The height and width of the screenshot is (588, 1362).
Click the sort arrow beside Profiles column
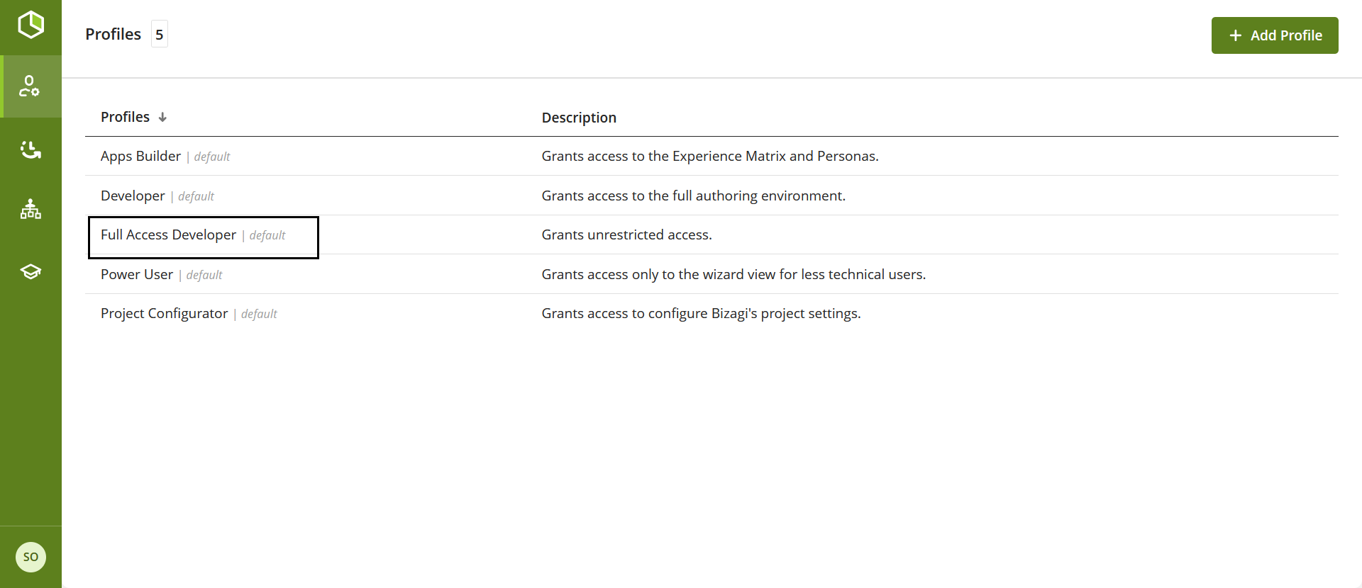[162, 118]
